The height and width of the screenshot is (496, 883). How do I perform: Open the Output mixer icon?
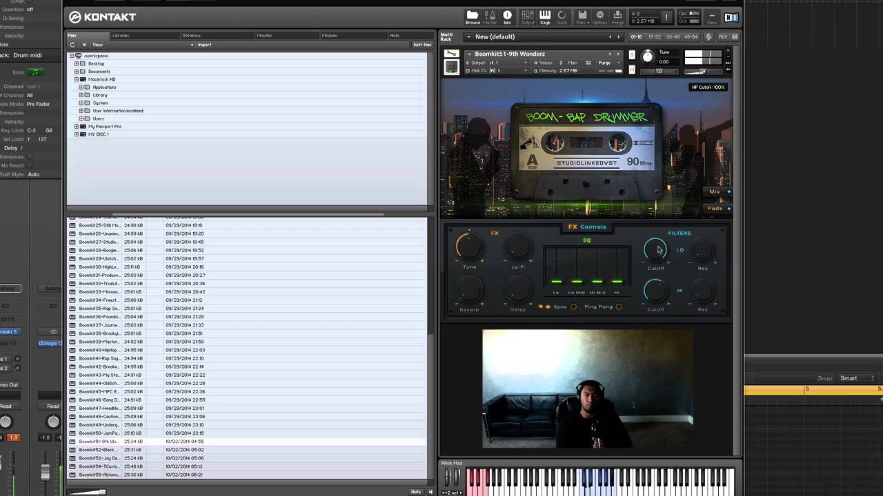528,17
